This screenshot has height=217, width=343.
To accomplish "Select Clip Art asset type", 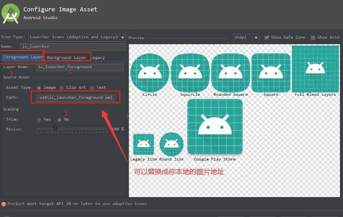I will 62,88.
